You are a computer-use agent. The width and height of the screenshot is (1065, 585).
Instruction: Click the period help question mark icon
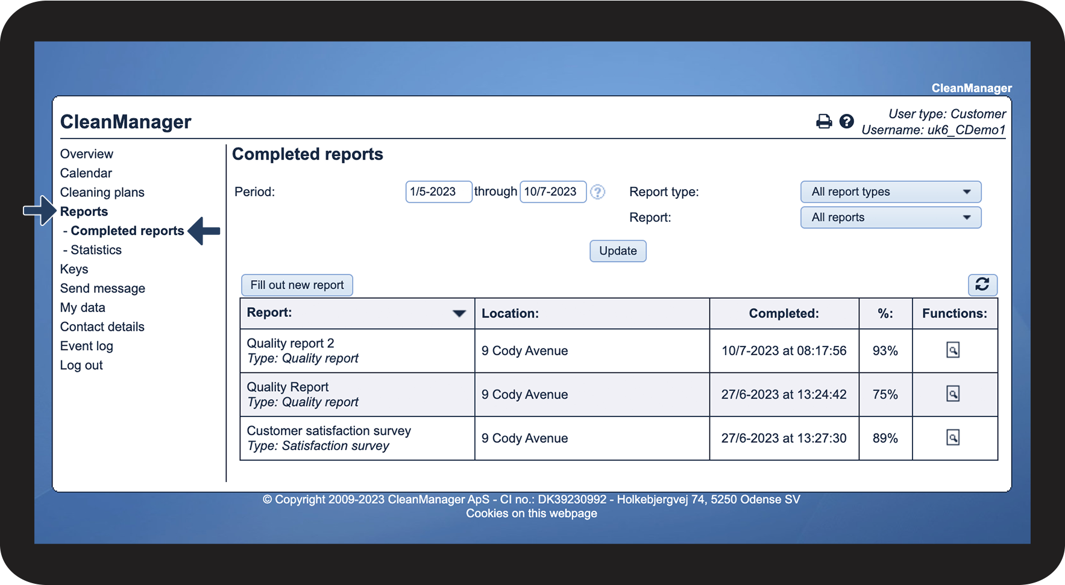pos(597,192)
